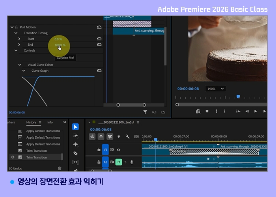Collapse Transition Timing section
The width and height of the screenshot is (276, 197).
[x=16, y=33]
